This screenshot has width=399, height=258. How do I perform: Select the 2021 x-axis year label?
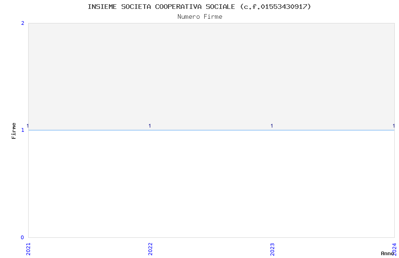pyautogui.click(x=28, y=249)
